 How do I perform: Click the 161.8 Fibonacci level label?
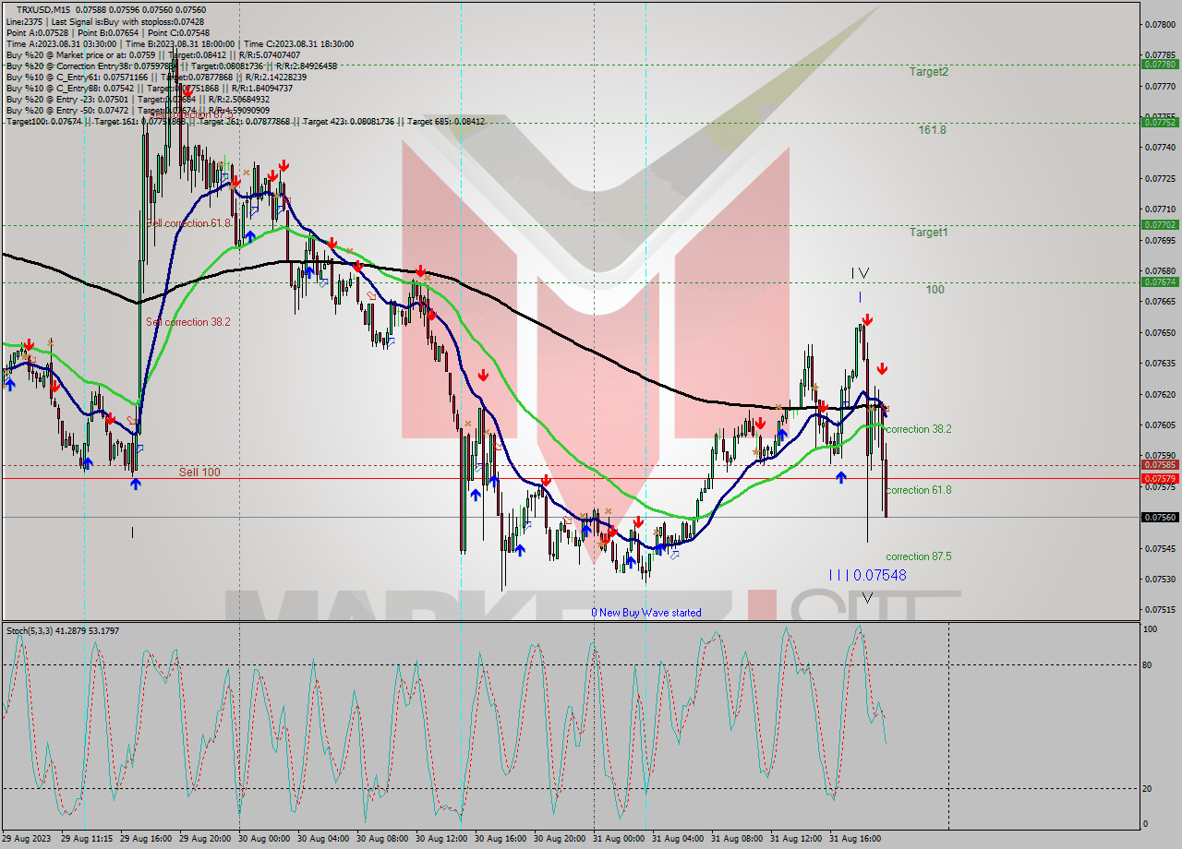point(932,130)
